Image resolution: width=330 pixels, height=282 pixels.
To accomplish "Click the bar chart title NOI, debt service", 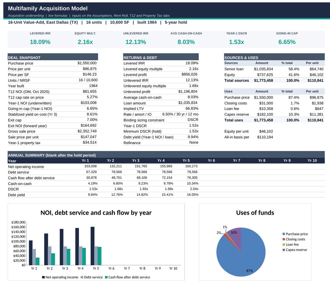I will click(96, 213).
